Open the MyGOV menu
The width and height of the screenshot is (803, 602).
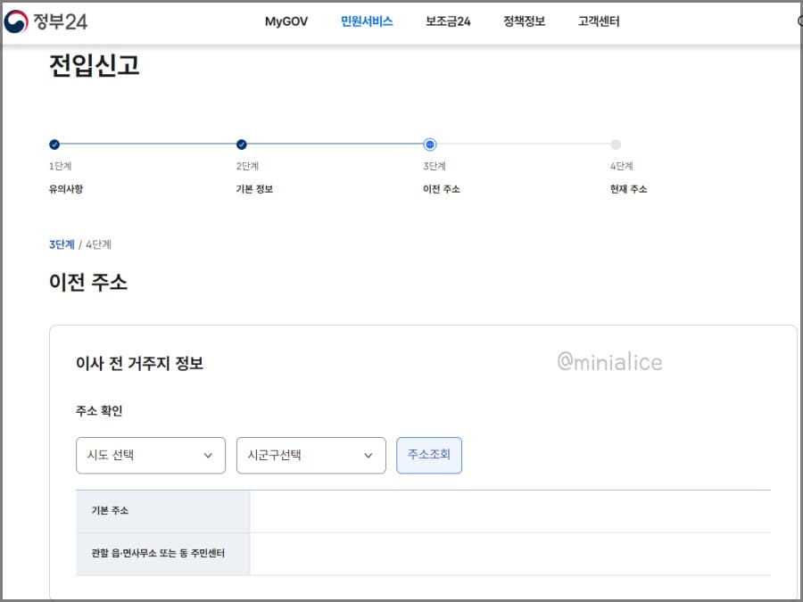point(286,21)
